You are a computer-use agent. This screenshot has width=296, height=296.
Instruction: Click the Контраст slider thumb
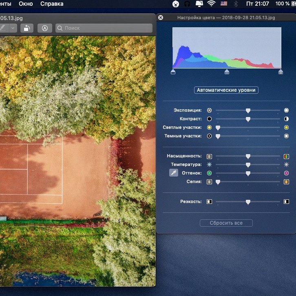248,119
